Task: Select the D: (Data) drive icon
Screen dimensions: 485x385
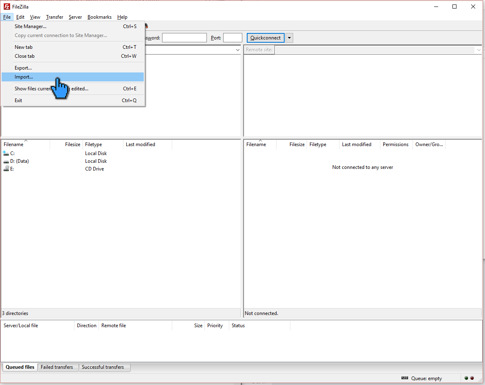Action: coord(5,161)
